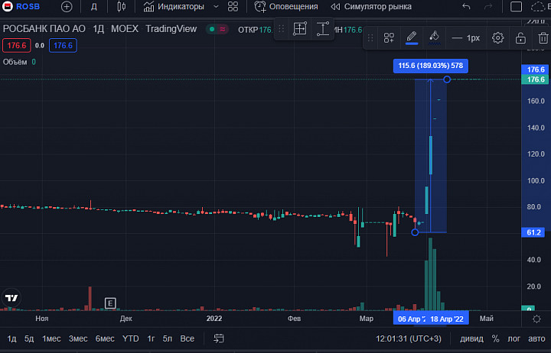Undo the last chart action

point(466,6)
